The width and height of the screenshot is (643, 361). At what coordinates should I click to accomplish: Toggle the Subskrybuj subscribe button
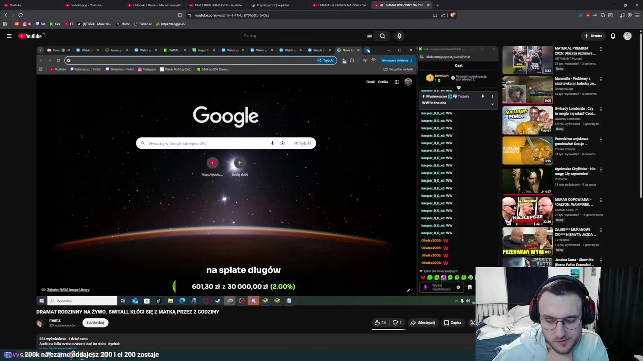[95, 323]
